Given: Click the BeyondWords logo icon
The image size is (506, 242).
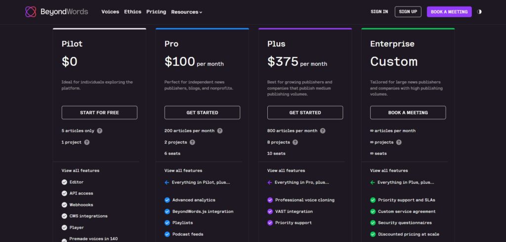Looking at the screenshot, I should pyautogui.click(x=31, y=12).
